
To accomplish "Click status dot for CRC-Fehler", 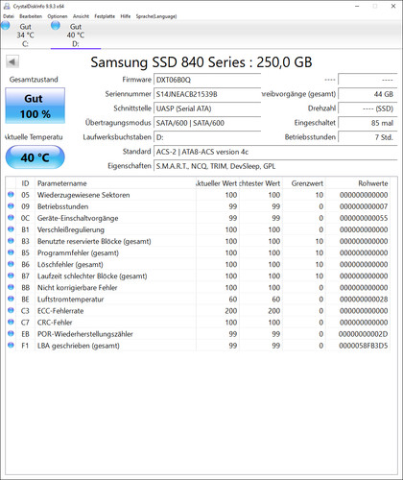I will 11,322.
